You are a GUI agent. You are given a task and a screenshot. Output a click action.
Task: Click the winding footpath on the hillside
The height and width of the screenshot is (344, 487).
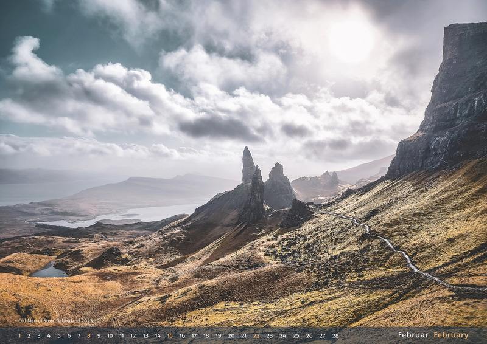390,243
